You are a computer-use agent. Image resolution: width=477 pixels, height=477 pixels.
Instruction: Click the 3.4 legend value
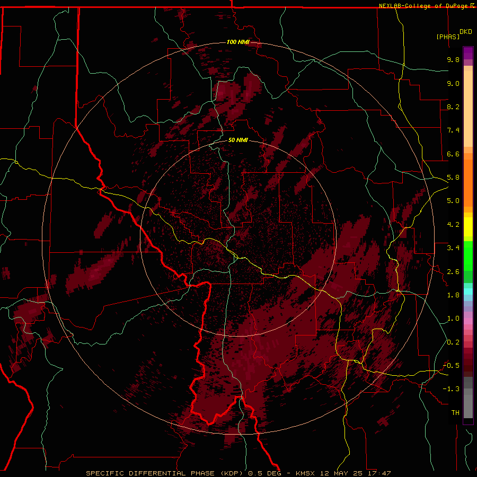coord(453,248)
